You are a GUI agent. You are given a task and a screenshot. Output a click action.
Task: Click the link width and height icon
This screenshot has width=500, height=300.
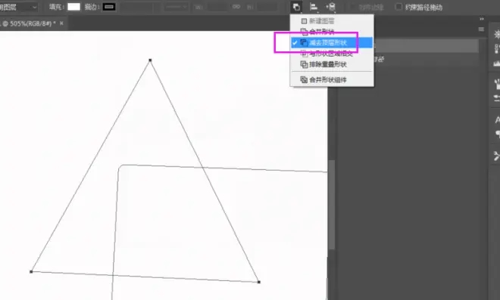(236, 7)
